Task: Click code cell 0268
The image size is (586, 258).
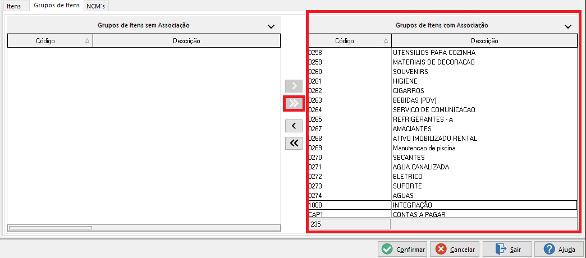Action: click(x=350, y=138)
